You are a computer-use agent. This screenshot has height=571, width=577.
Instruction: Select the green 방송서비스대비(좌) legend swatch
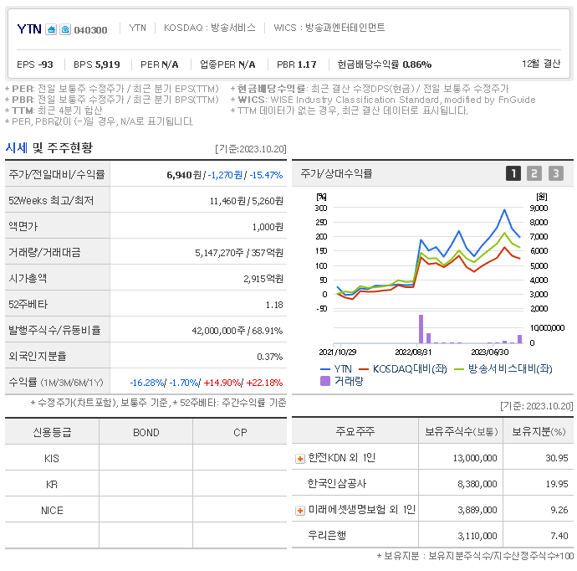459,368
